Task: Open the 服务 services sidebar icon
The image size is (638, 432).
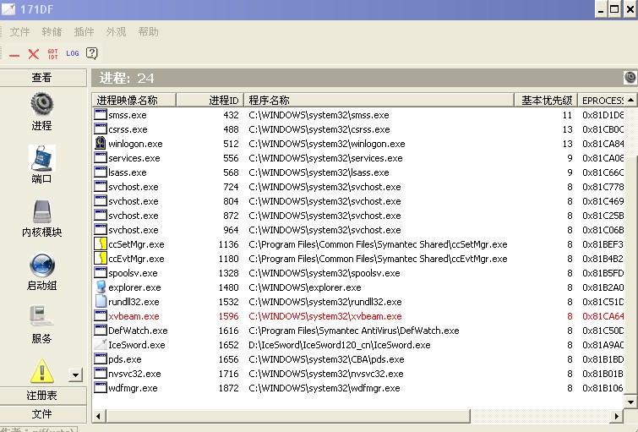Action: 42,316
